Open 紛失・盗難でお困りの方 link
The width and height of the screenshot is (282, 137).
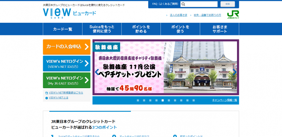coord(207,15)
